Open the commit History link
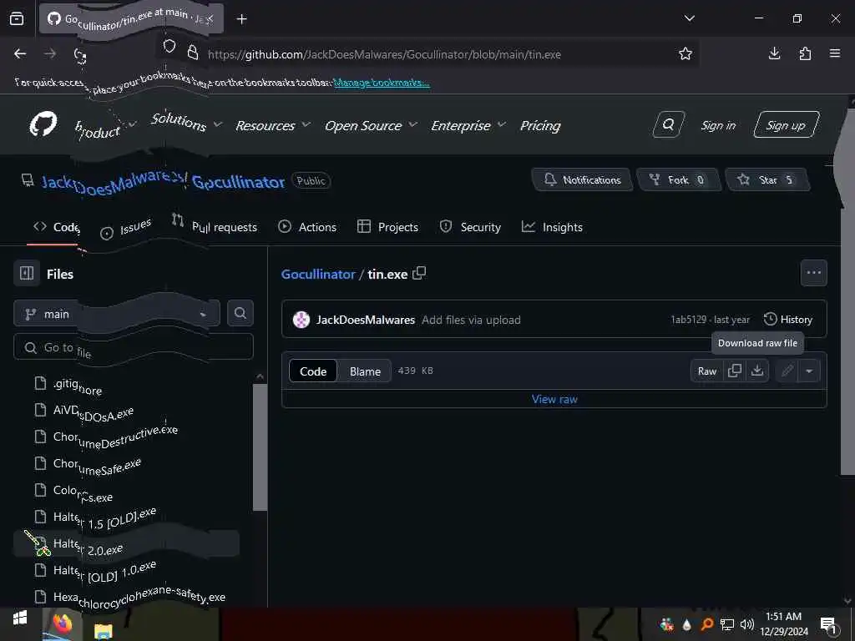 tap(788, 320)
